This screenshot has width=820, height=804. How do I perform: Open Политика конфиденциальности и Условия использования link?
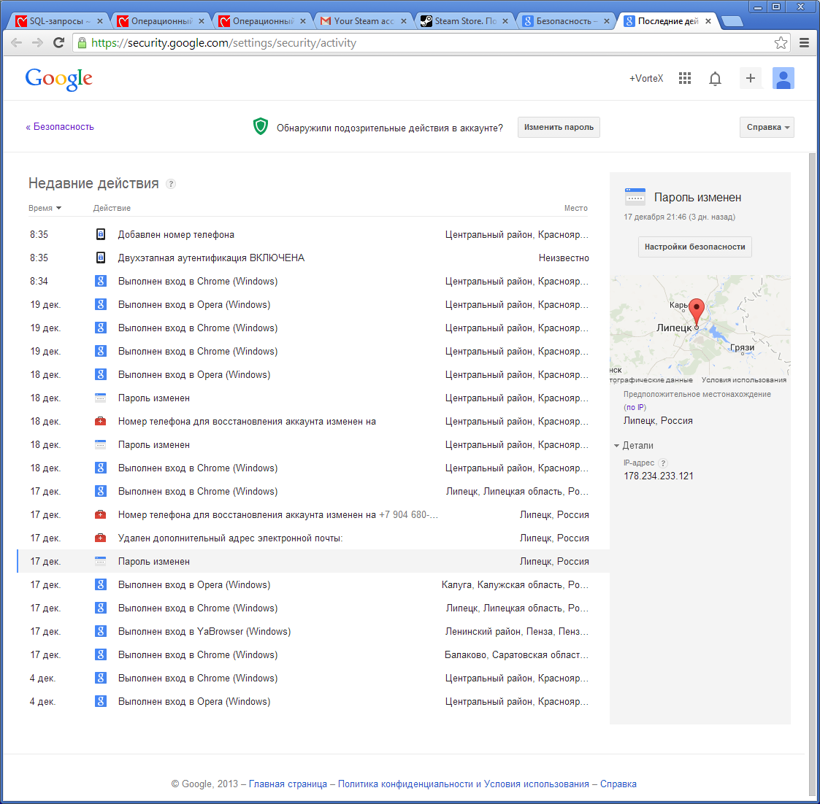pyautogui.click(x=463, y=784)
